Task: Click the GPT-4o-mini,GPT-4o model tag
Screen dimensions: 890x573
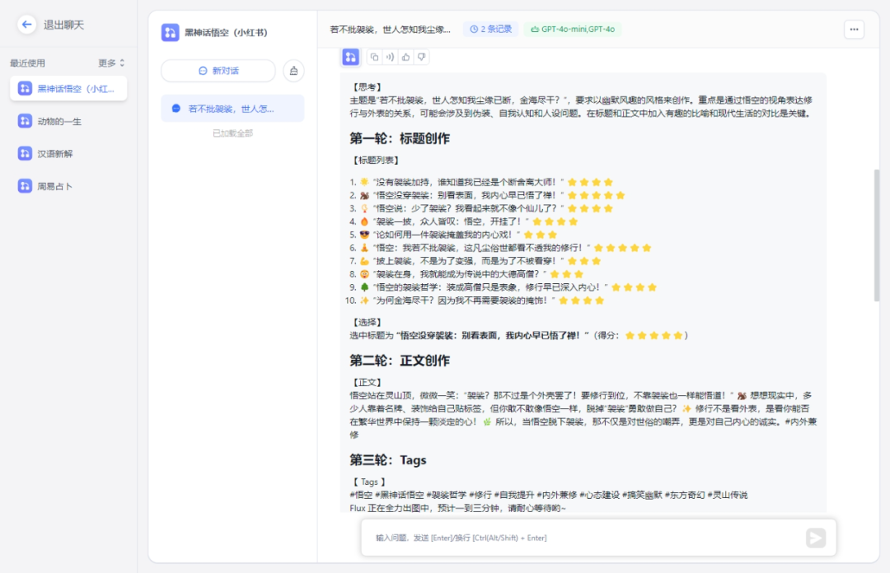Action: [573, 29]
